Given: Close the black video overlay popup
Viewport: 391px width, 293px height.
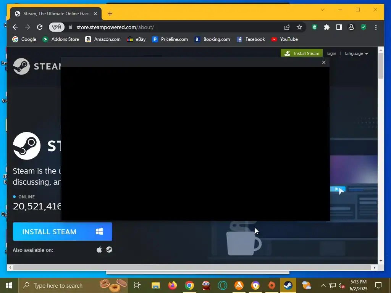Looking at the screenshot, I should (x=324, y=62).
